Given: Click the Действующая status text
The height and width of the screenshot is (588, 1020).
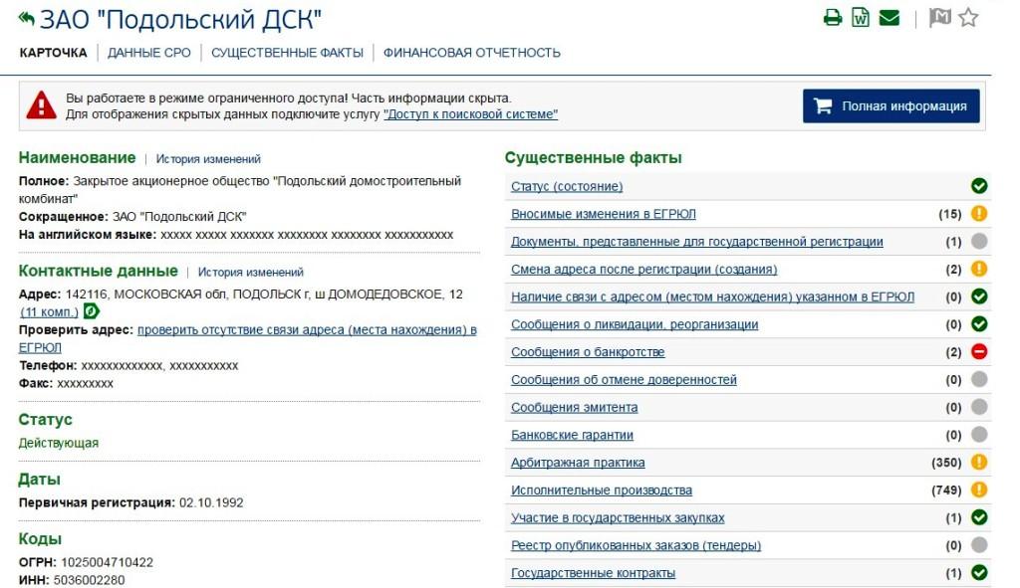Looking at the screenshot, I should pos(59,443).
